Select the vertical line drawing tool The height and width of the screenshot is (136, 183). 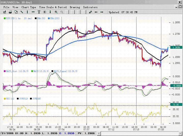[x=27, y=12]
